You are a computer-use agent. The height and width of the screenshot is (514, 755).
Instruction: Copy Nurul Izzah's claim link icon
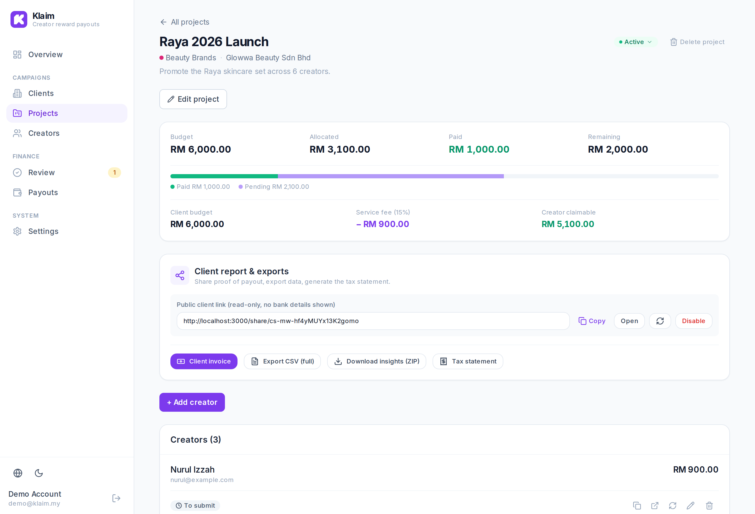coord(637,506)
